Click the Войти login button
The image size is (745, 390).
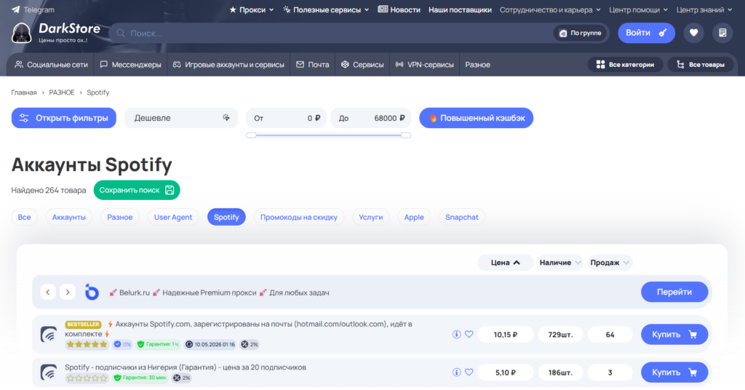click(646, 33)
